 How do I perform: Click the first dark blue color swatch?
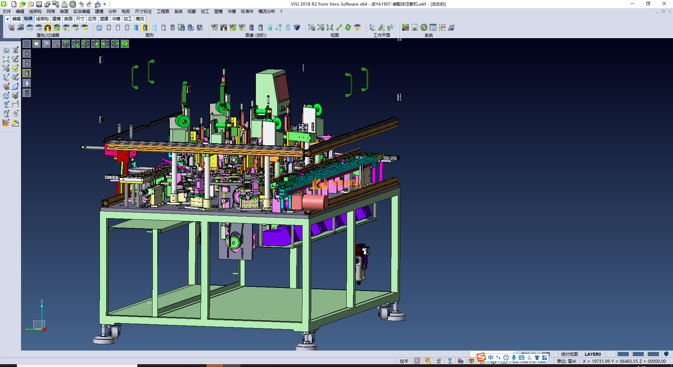tap(623, 354)
